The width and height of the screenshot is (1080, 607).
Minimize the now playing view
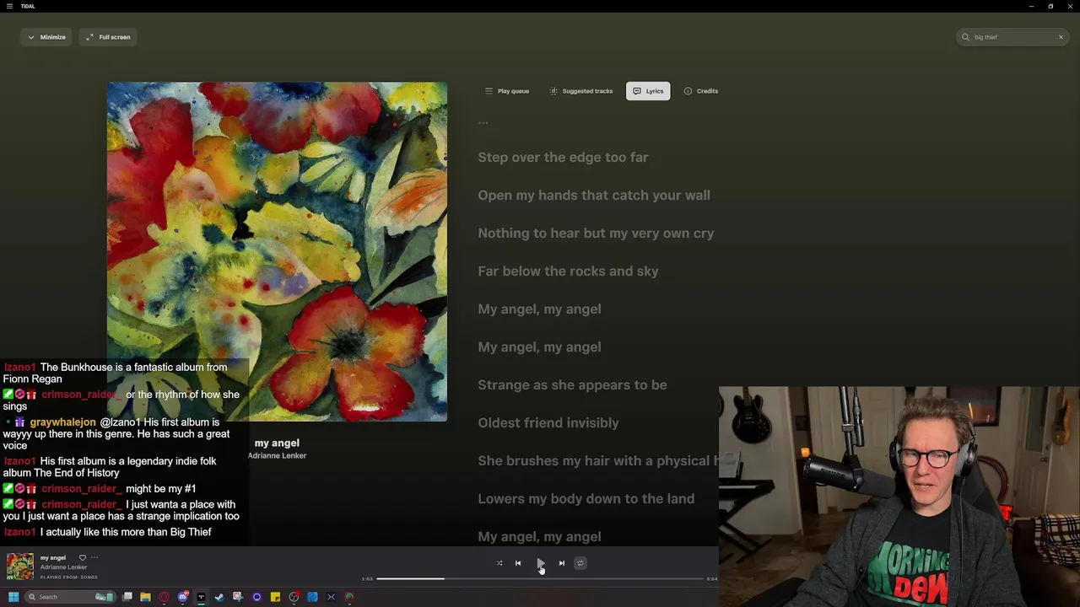click(x=46, y=37)
